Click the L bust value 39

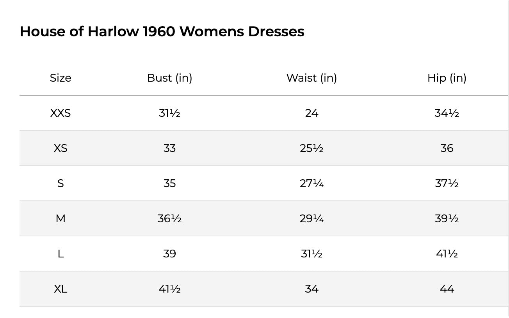pos(169,254)
